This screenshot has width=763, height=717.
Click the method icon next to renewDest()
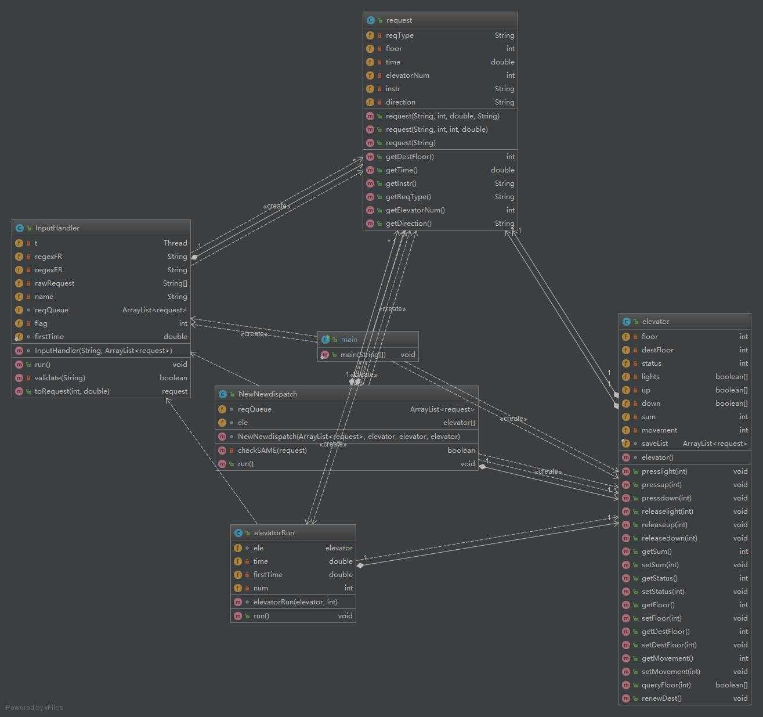coord(626,698)
